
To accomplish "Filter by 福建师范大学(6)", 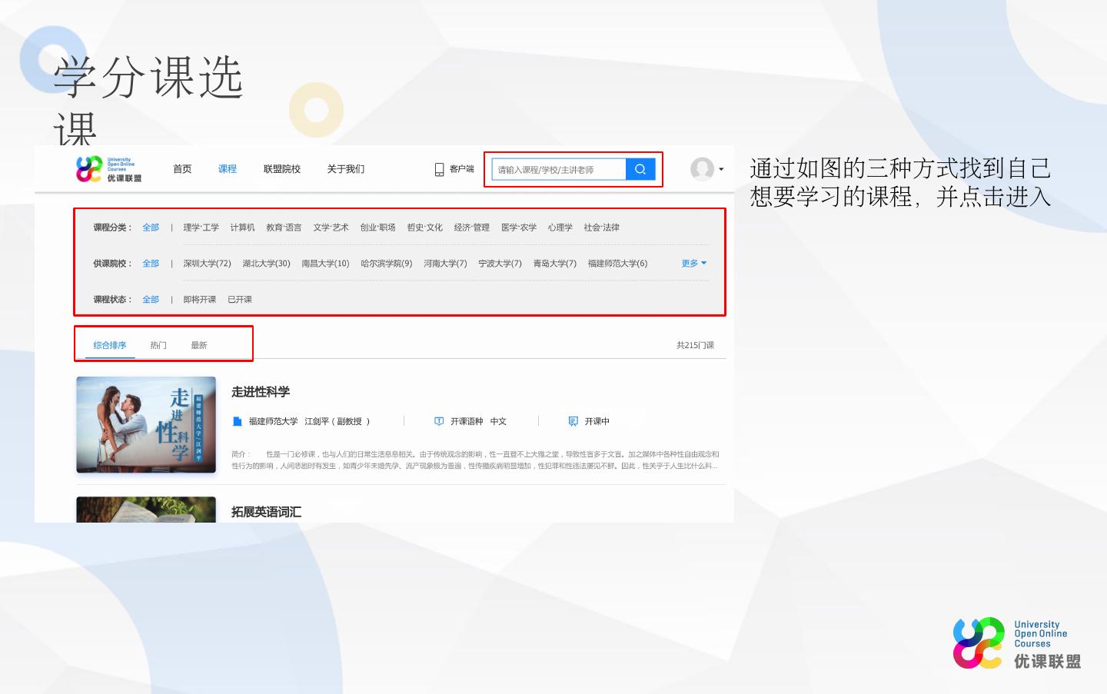I will pyautogui.click(x=617, y=264).
